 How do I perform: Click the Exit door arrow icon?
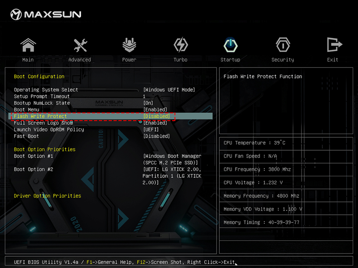[x=334, y=45]
